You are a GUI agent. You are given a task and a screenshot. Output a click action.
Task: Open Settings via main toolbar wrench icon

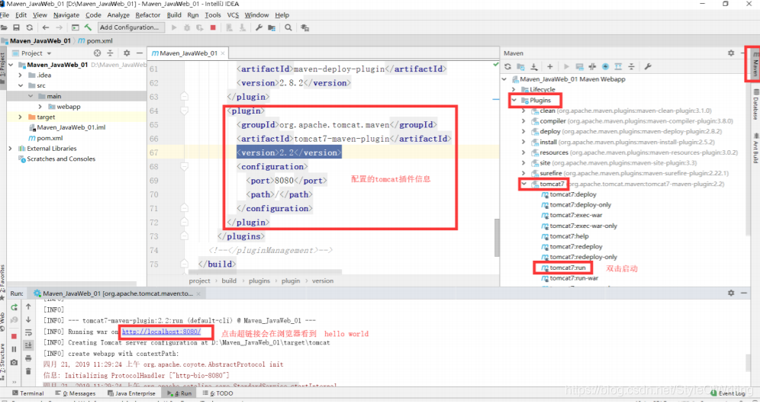tap(259, 27)
